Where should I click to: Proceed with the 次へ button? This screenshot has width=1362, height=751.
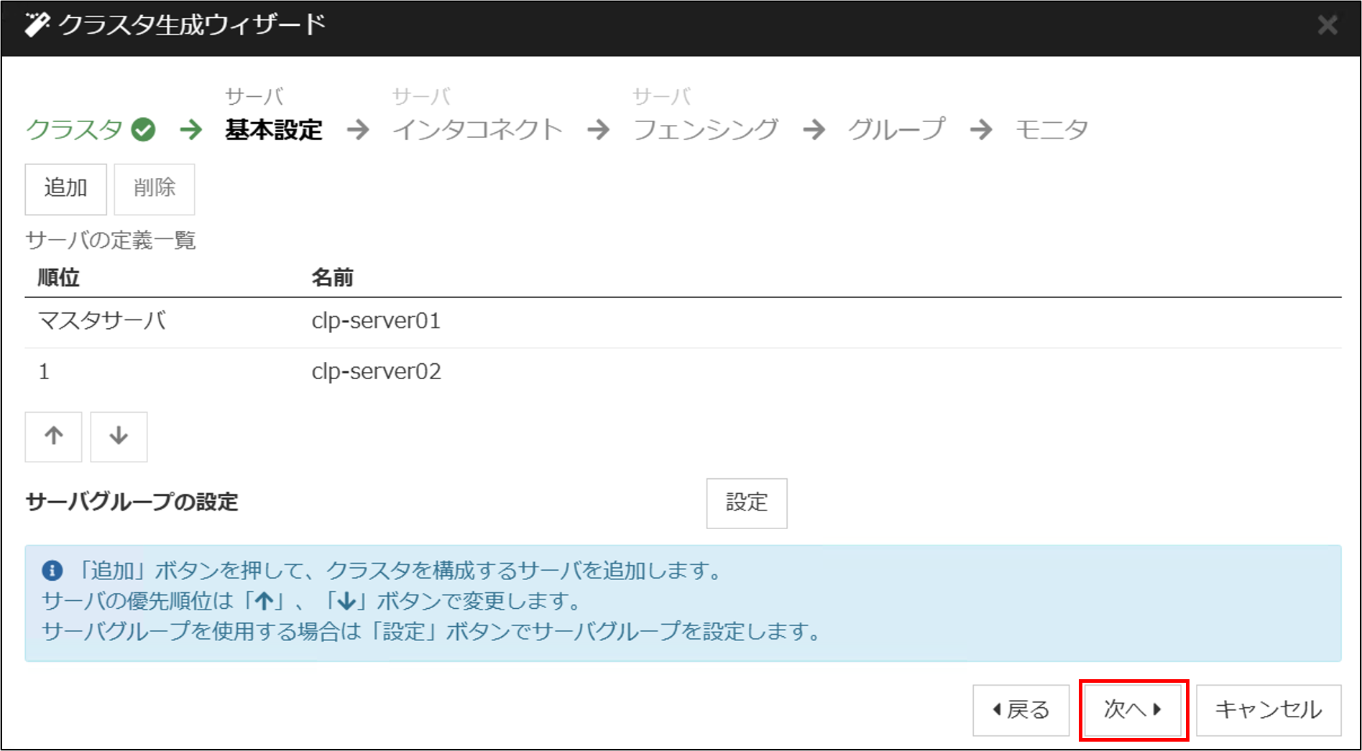[x=1133, y=710]
